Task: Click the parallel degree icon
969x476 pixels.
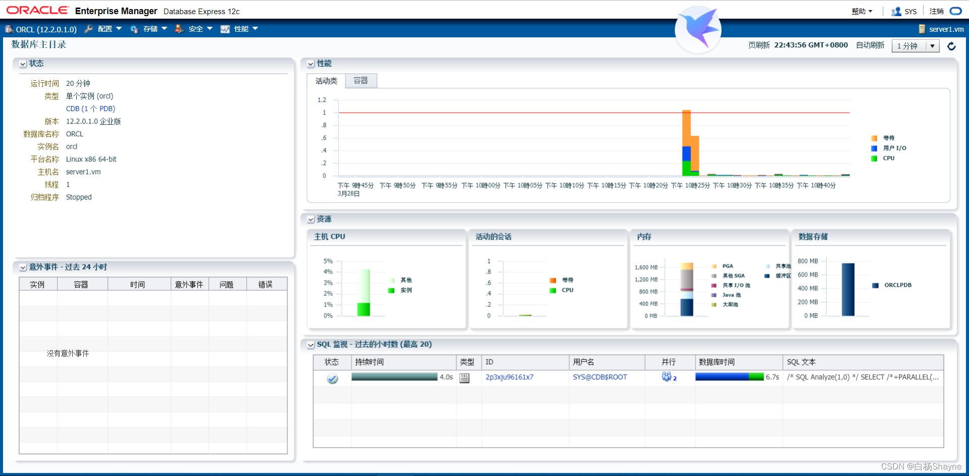Action: click(667, 377)
